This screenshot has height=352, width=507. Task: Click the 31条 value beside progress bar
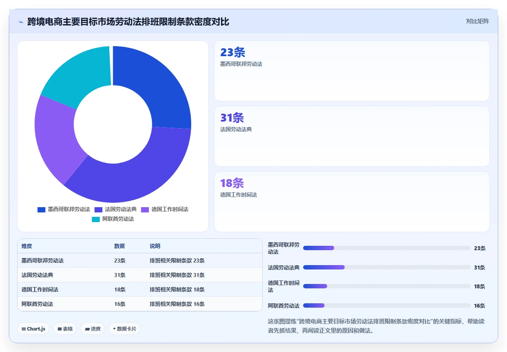click(x=479, y=268)
